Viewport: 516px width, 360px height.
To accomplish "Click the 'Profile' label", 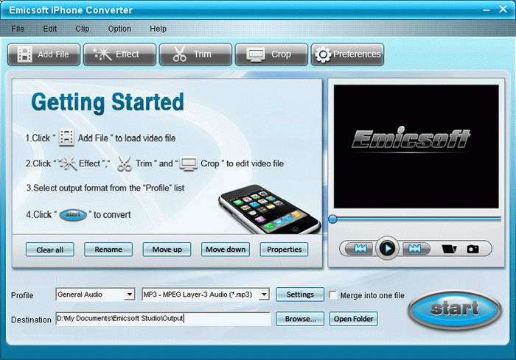I will [x=22, y=295].
